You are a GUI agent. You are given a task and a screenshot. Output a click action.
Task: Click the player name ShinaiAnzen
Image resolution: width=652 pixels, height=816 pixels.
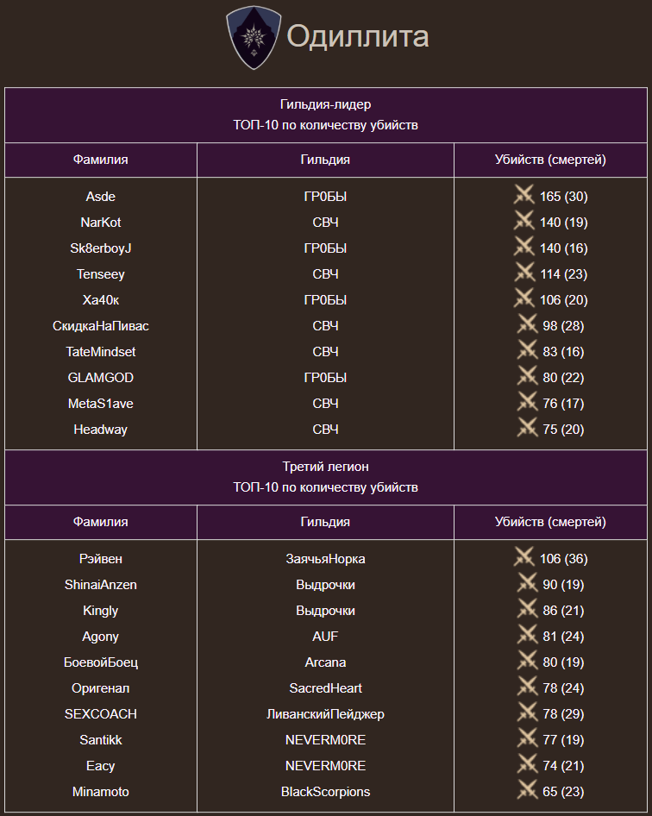[101, 585]
